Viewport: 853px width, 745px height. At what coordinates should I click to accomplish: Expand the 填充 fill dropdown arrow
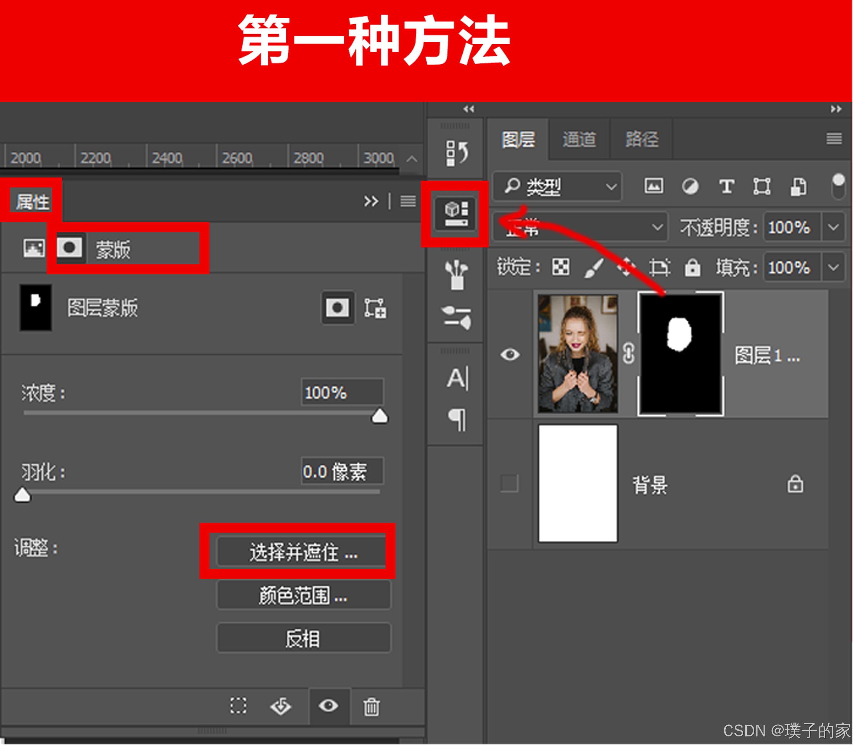(x=833, y=267)
